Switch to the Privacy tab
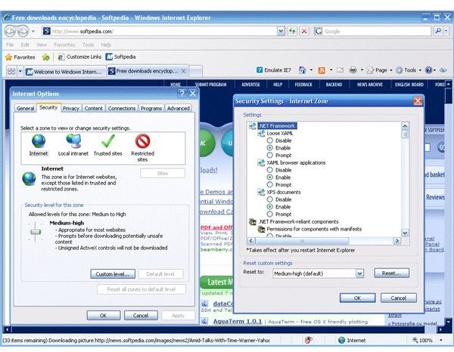454x352 pixels. [71, 108]
